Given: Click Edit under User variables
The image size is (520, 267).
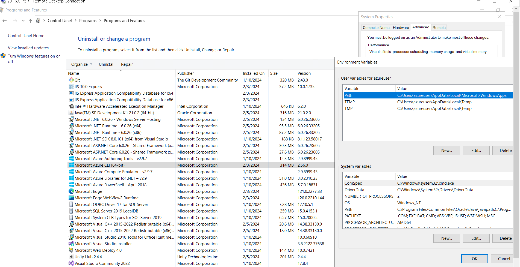Looking at the screenshot, I should [x=476, y=150].
